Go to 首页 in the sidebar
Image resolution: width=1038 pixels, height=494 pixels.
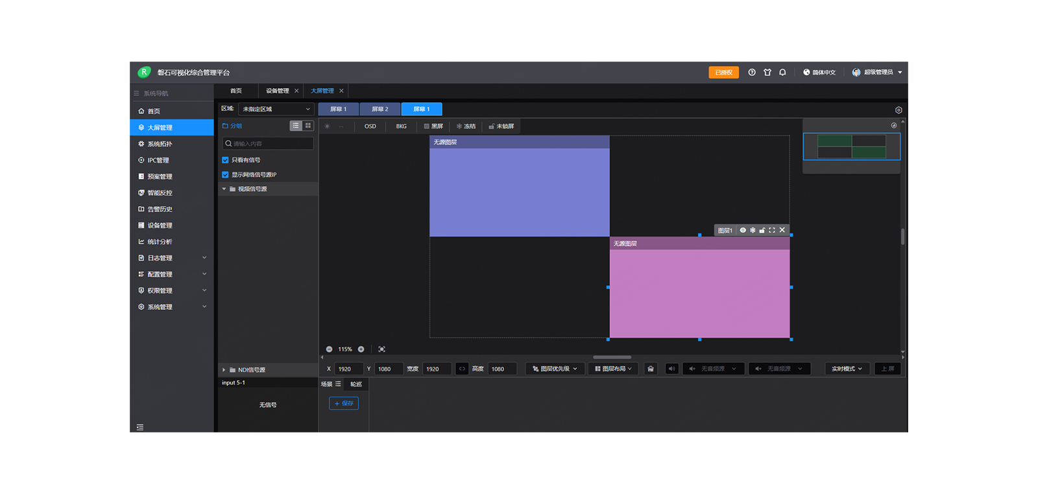pos(172,111)
